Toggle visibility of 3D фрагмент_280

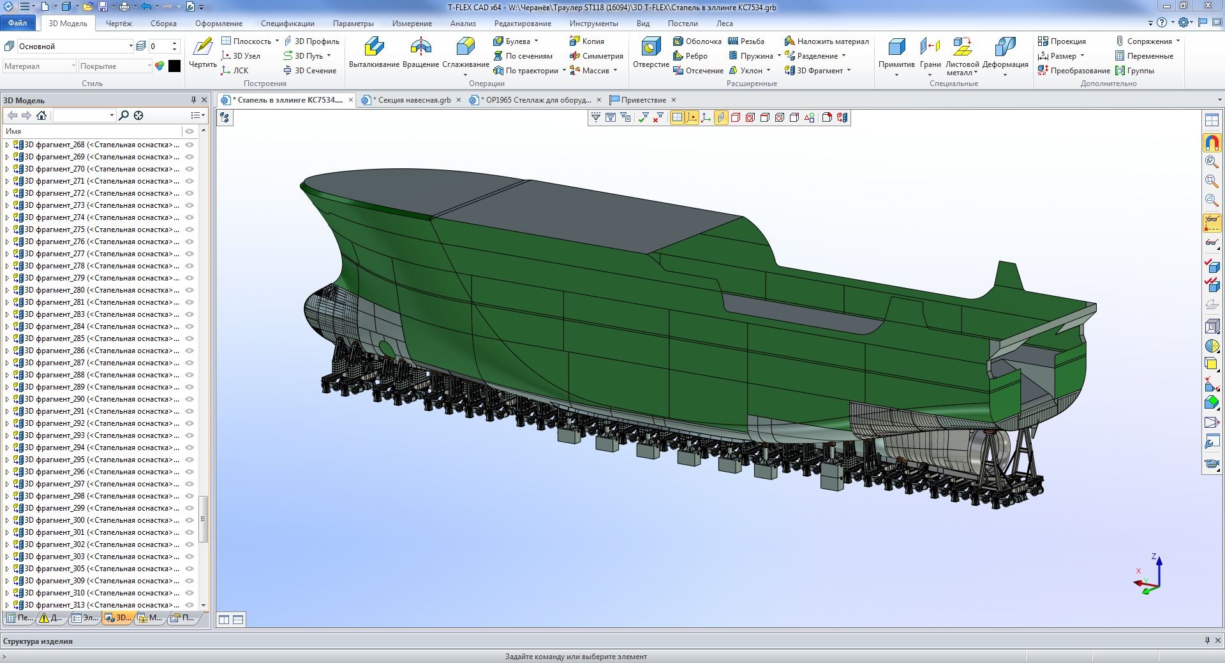189,290
